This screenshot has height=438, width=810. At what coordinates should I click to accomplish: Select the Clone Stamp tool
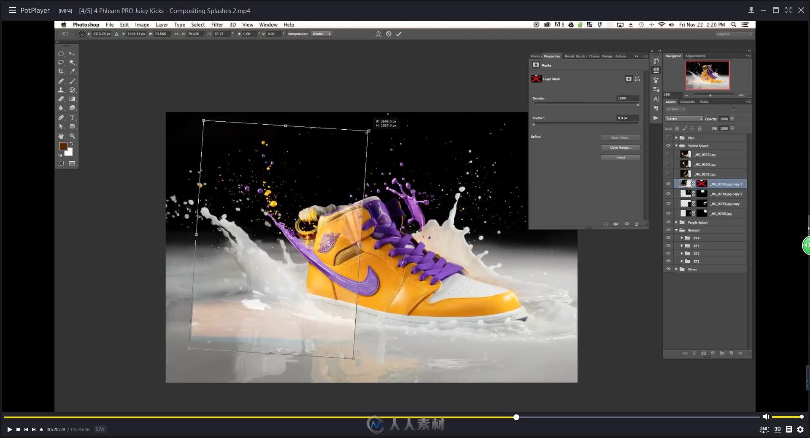click(61, 90)
